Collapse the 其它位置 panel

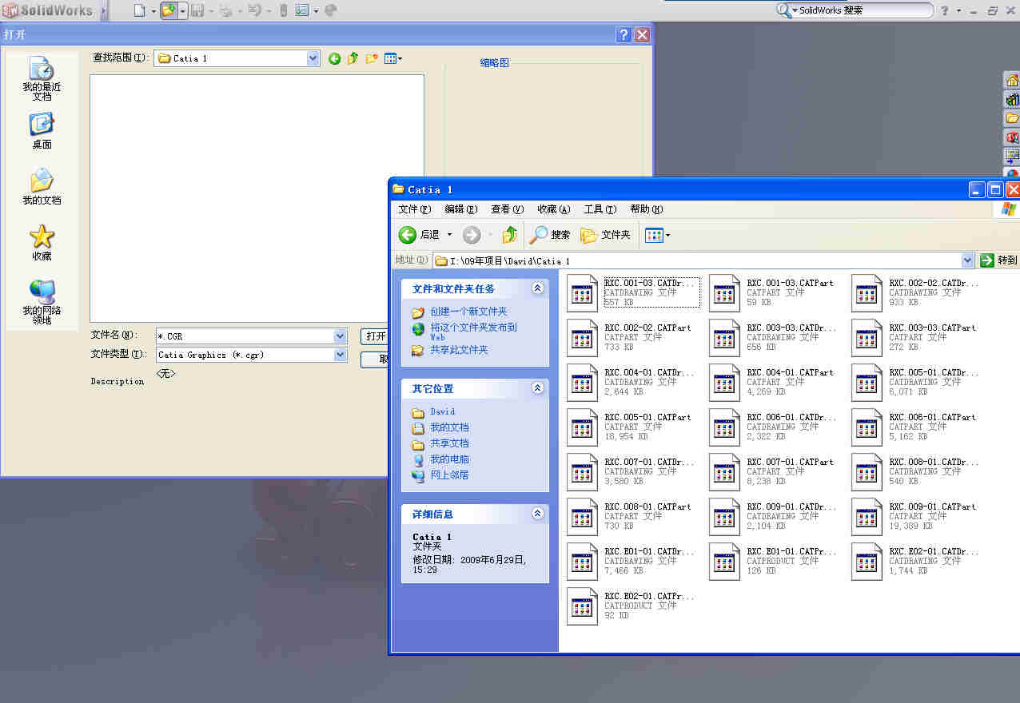click(x=537, y=388)
